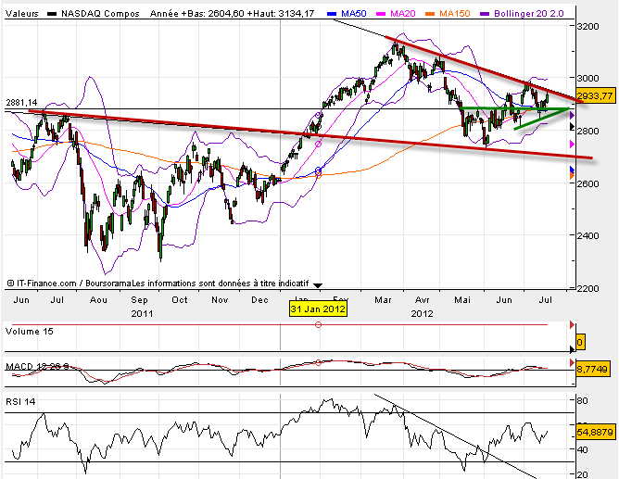Click the yellow 2933,77 price tag

click(595, 95)
